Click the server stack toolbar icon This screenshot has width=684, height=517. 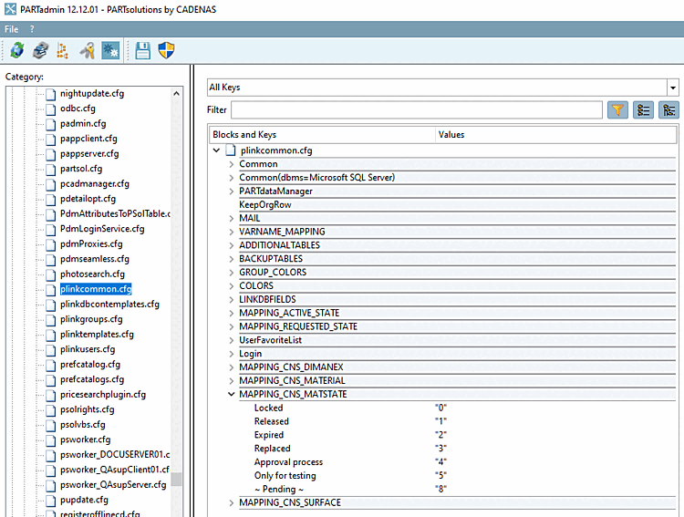[41, 51]
